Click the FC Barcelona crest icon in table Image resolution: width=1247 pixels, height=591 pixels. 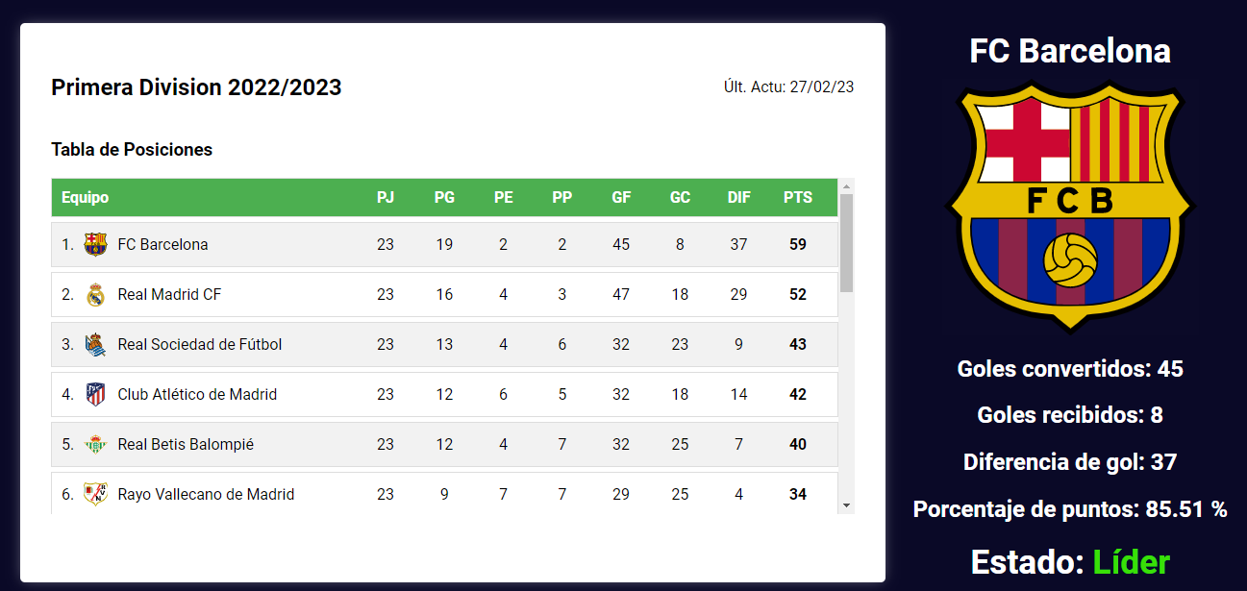95,244
